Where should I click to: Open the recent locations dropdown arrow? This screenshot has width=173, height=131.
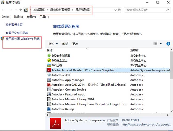(16, 10)
